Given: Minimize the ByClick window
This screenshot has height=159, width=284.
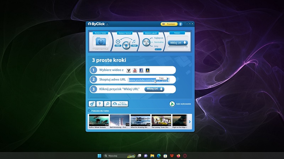Looking at the screenshot, I should tap(187, 23).
